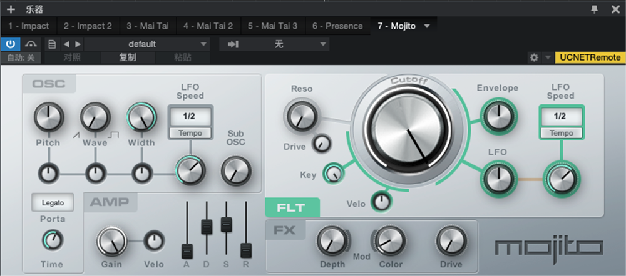Toggle the OSC LFO Tempo button
626x276 pixels.
pos(190,133)
